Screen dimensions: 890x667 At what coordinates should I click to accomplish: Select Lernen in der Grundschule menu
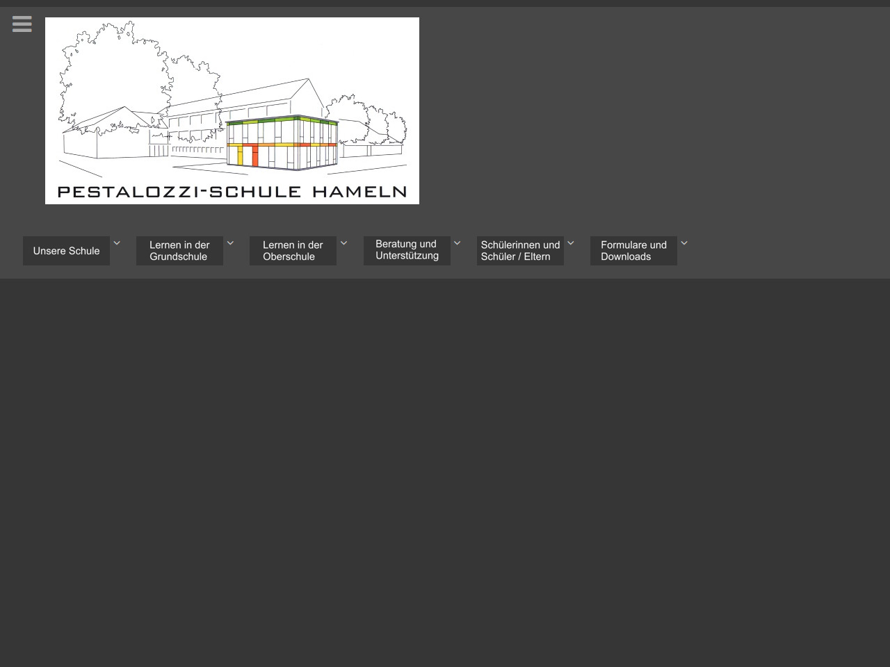tap(179, 251)
